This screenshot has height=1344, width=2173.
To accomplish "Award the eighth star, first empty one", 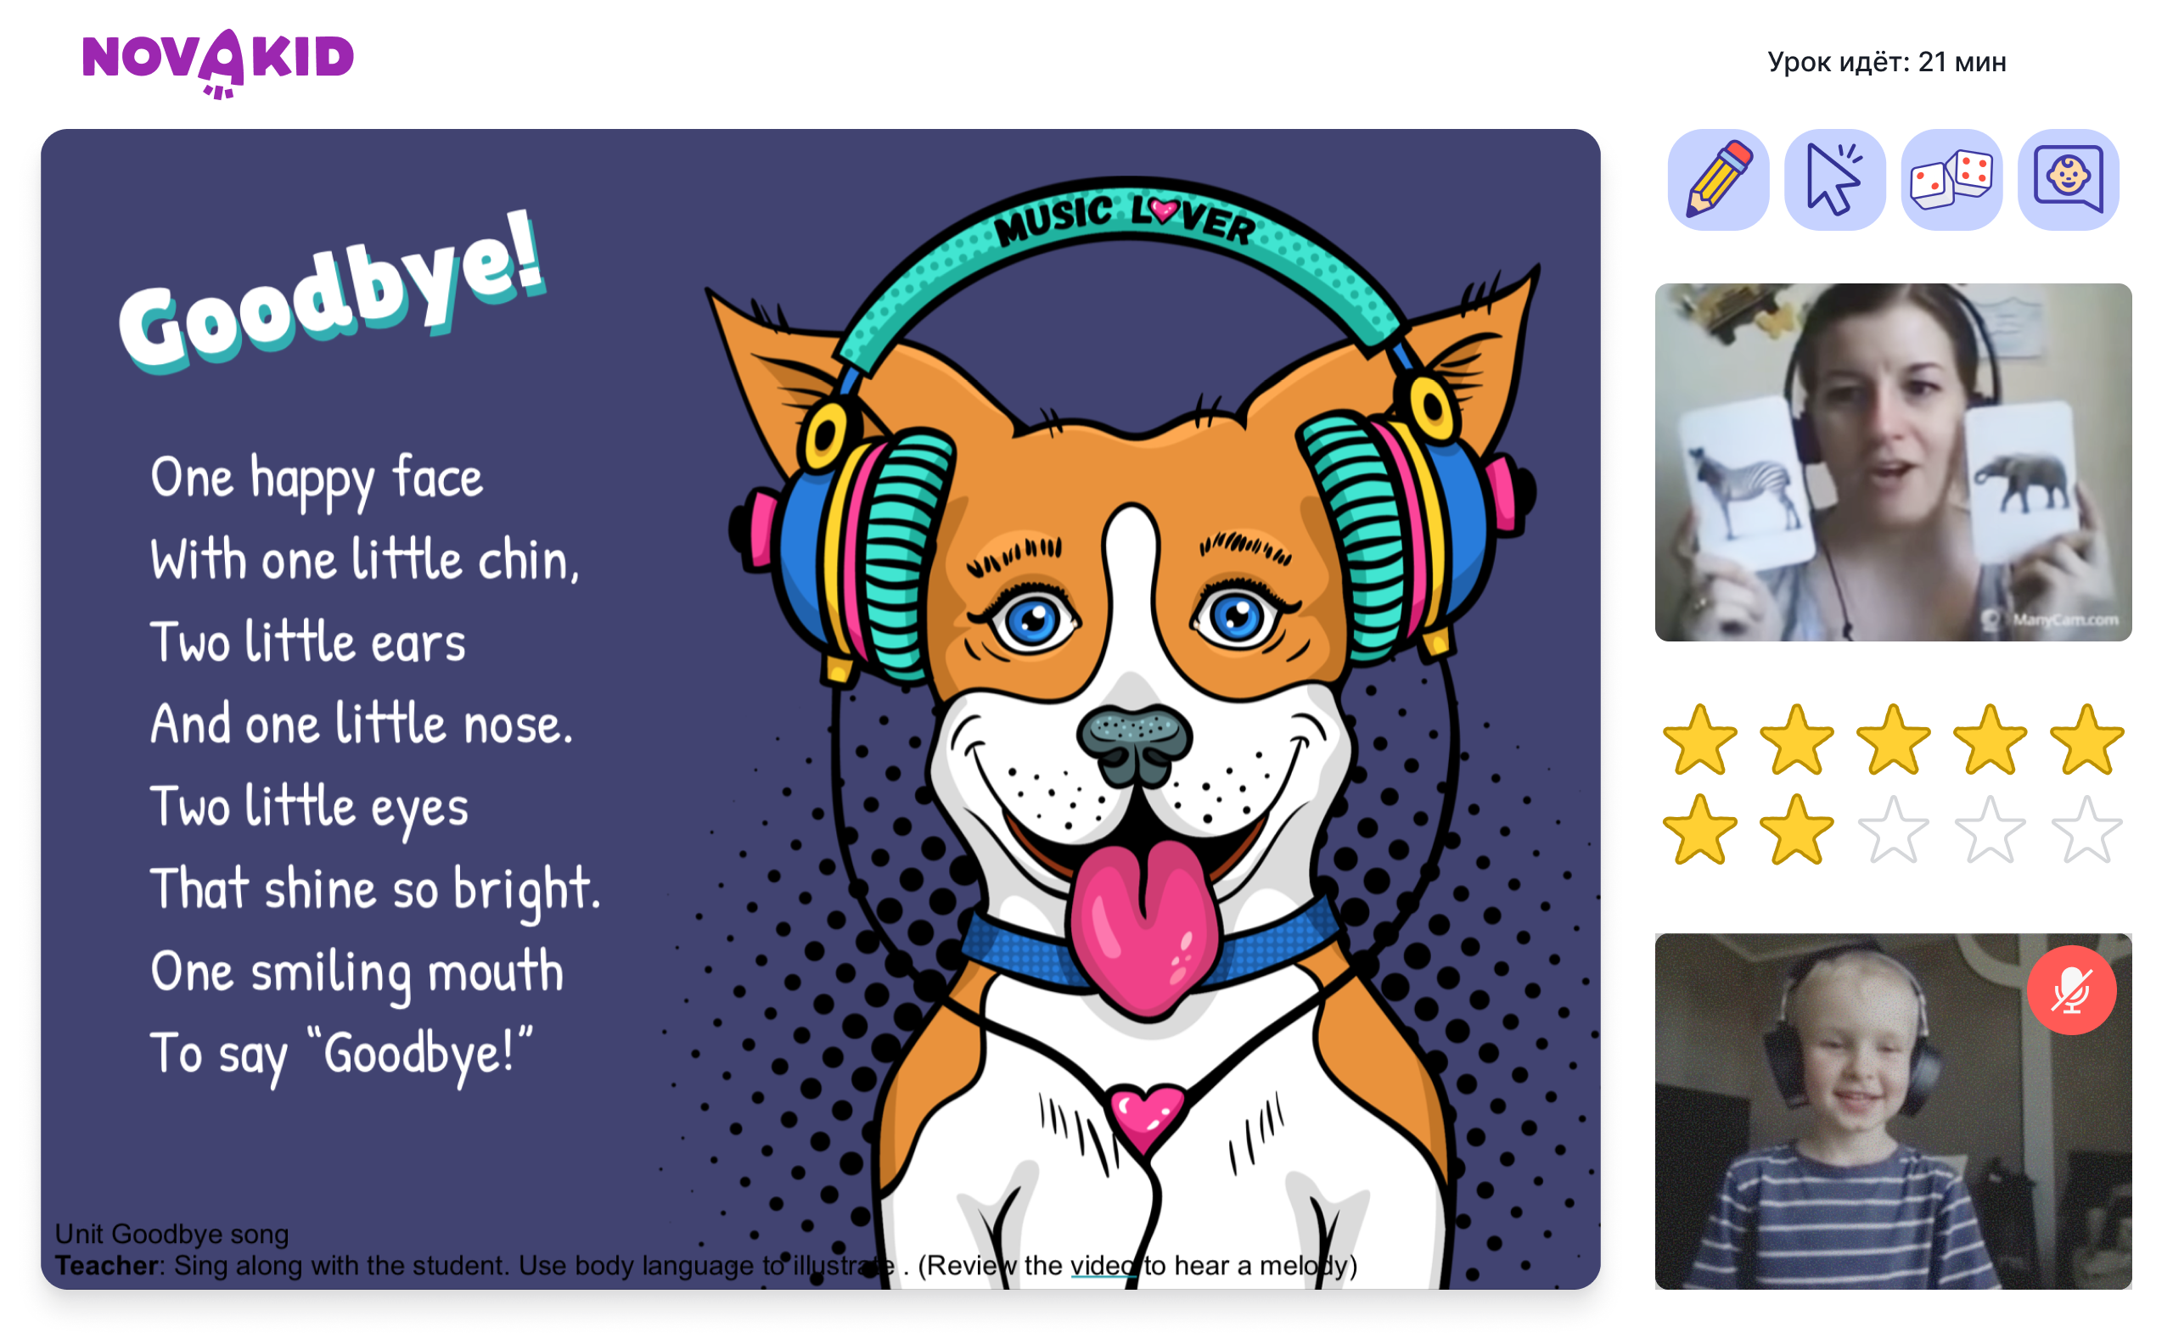I will point(1893,829).
